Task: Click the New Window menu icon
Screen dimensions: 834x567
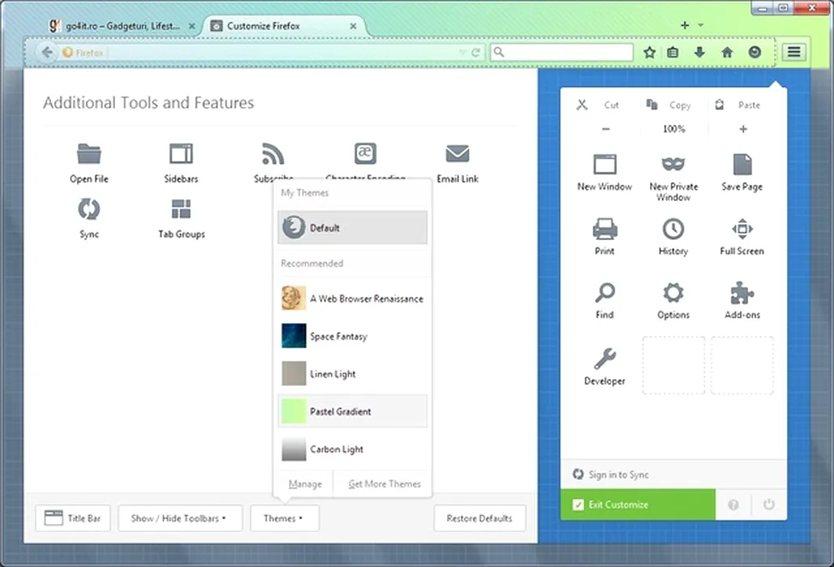Action: point(605,165)
